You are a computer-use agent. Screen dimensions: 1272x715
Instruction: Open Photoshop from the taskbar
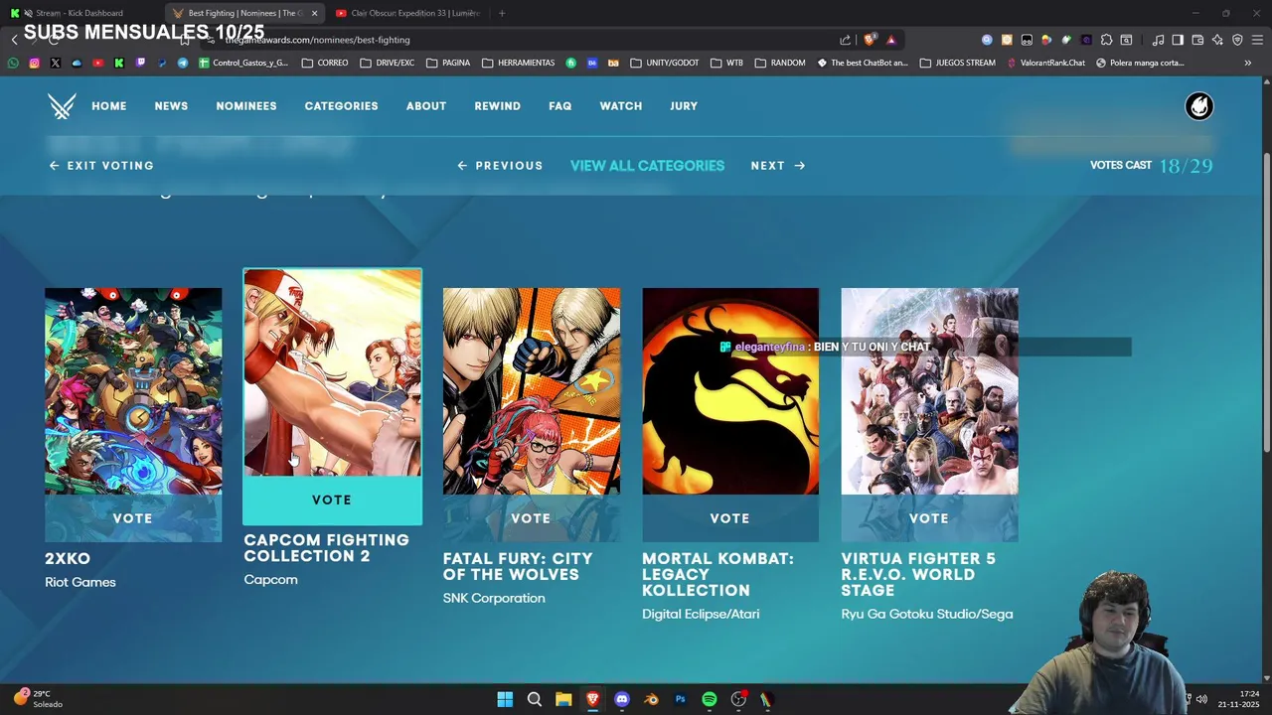[680, 699]
